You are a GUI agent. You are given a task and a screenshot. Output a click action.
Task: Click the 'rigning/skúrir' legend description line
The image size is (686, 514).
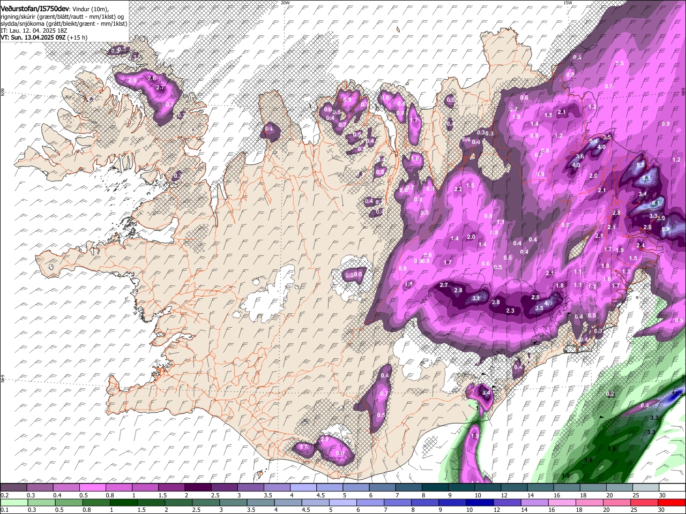coord(63,17)
